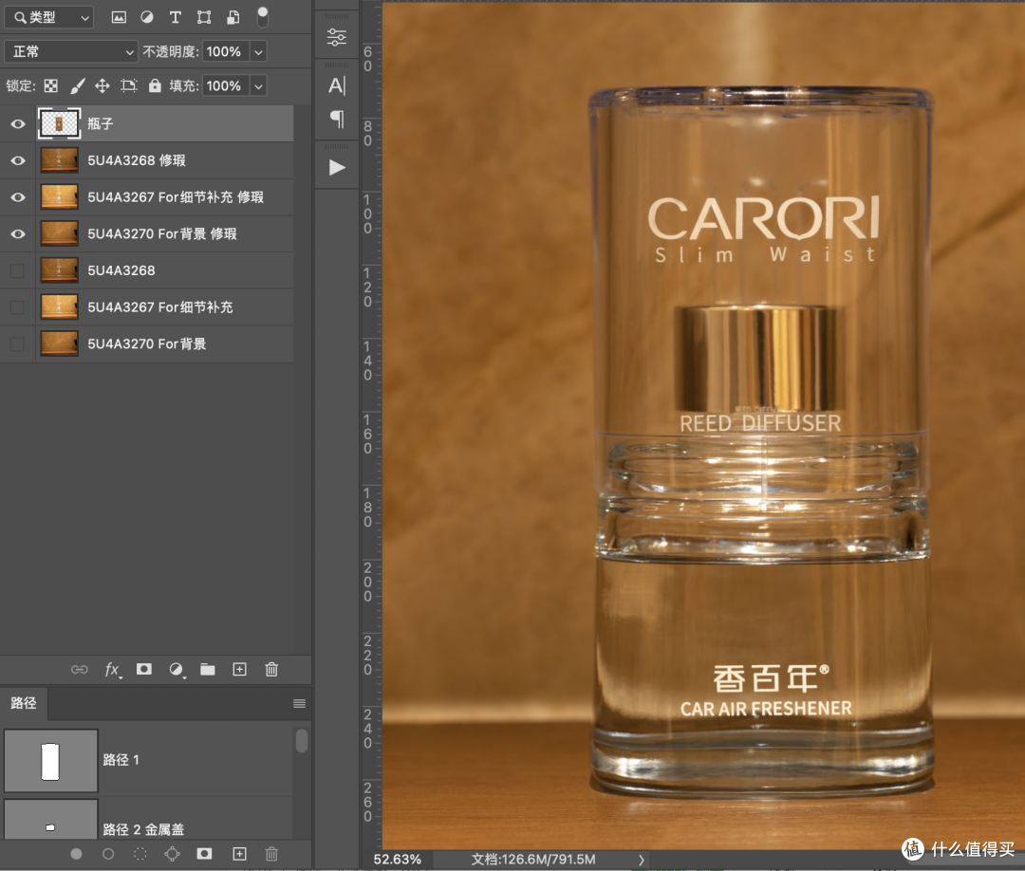1025x871 pixels.
Task: Select 路径 1 in Paths panel
Action: tap(147, 760)
